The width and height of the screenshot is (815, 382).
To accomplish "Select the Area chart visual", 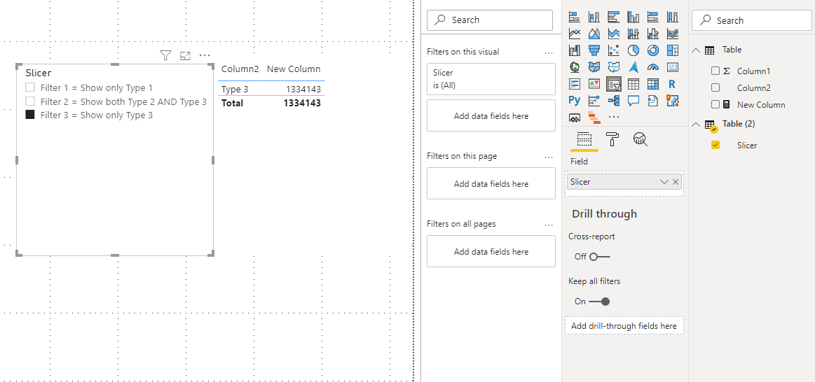I will coord(594,34).
